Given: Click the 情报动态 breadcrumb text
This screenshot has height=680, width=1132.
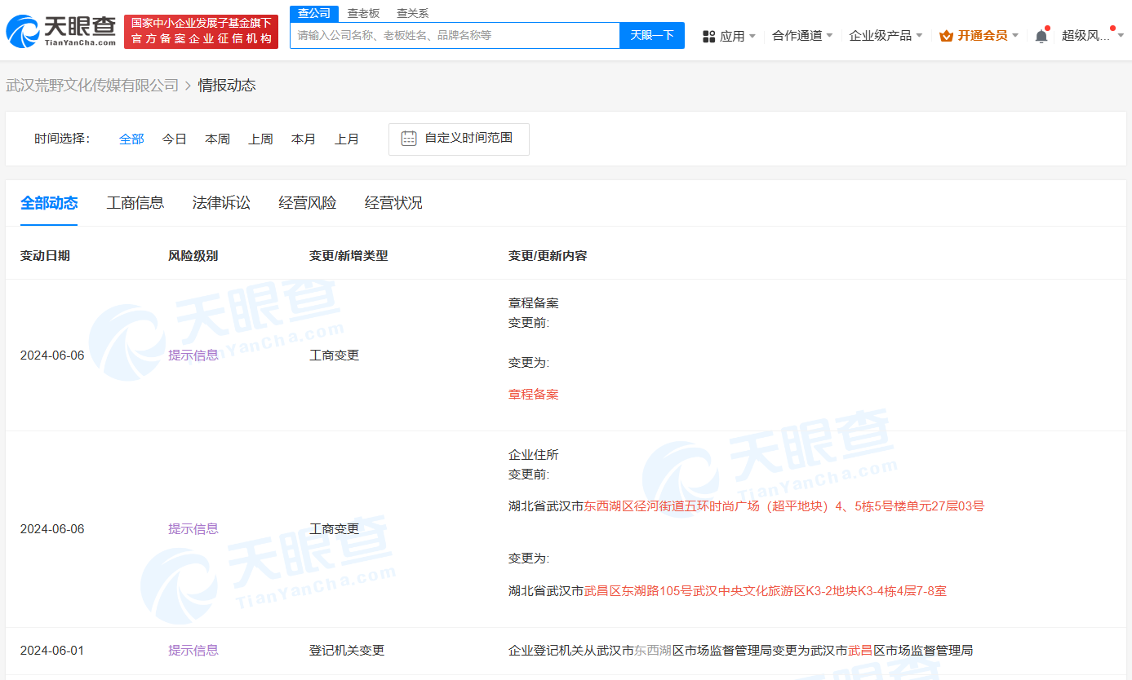Looking at the screenshot, I should point(227,86).
